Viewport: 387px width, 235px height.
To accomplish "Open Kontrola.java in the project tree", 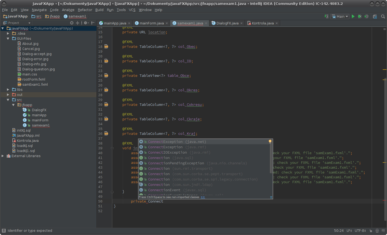I will click(x=28, y=140).
